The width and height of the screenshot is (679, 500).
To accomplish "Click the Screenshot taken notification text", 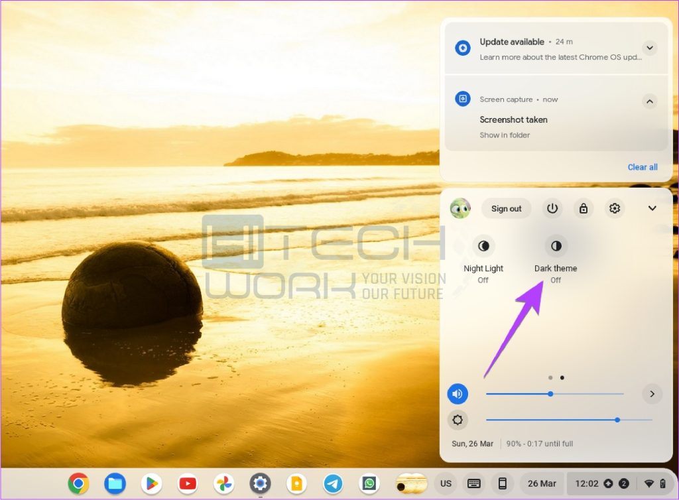I will click(514, 119).
